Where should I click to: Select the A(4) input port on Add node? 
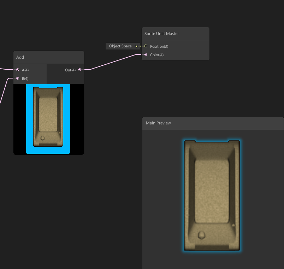click(x=18, y=70)
